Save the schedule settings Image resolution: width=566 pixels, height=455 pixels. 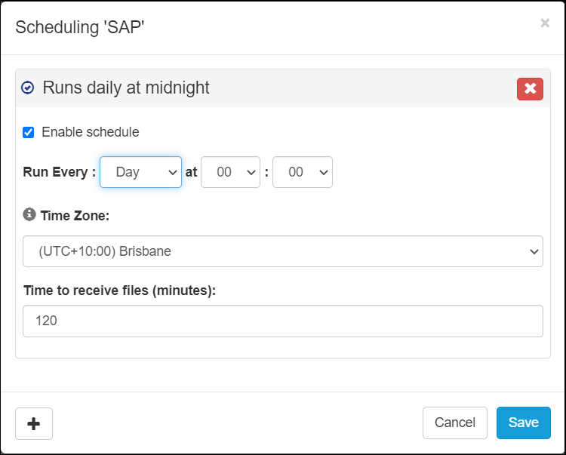(x=523, y=423)
